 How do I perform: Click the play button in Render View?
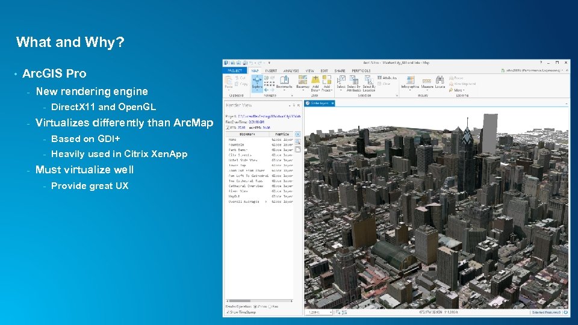298,134
